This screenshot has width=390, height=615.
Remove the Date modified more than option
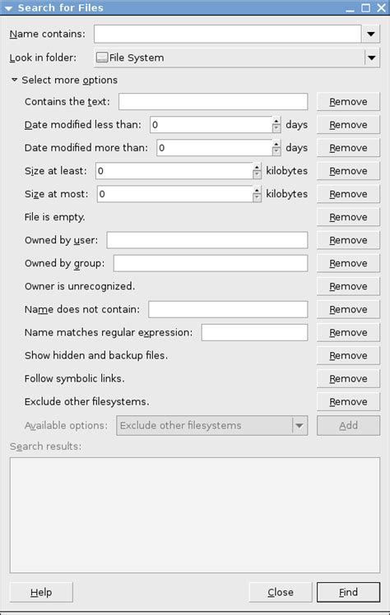point(348,148)
